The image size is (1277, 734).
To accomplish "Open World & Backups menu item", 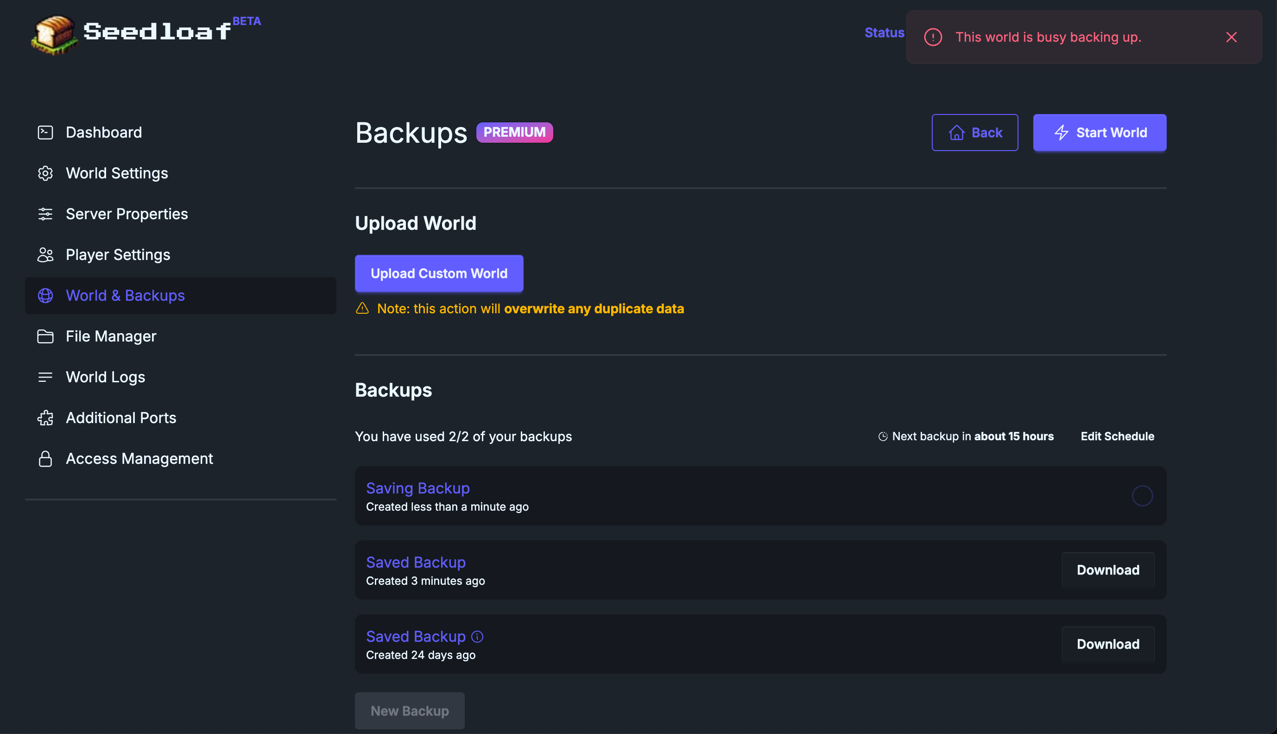I will click(180, 296).
